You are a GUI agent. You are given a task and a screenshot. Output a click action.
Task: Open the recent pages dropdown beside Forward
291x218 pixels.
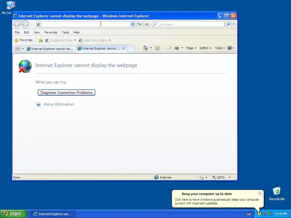[x=31, y=24]
